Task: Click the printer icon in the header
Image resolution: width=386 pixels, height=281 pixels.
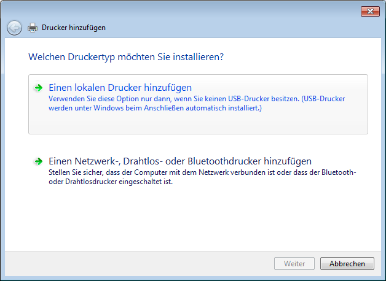Action: (33, 28)
